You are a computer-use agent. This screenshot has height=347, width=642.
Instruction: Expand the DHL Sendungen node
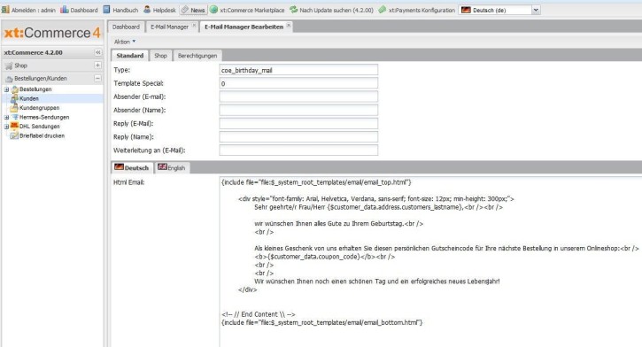pyautogui.click(x=6, y=127)
